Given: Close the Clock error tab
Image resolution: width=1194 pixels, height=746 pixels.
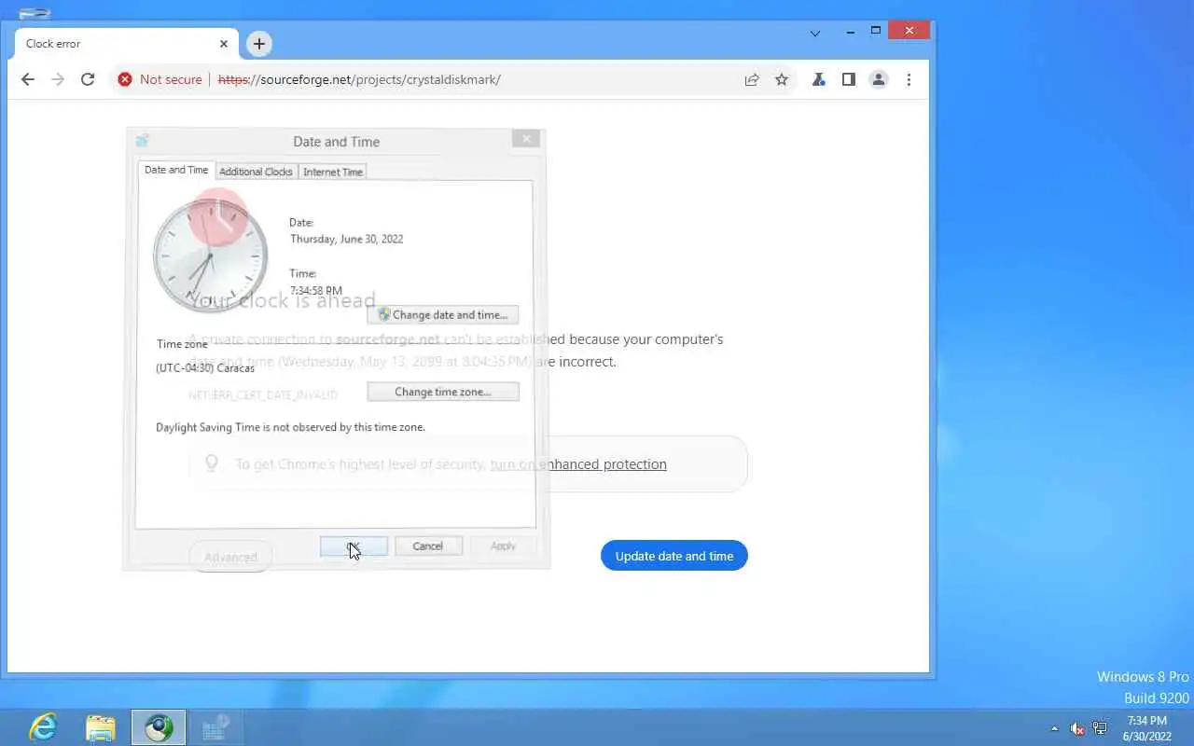Looking at the screenshot, I should [x=224, y=43].
